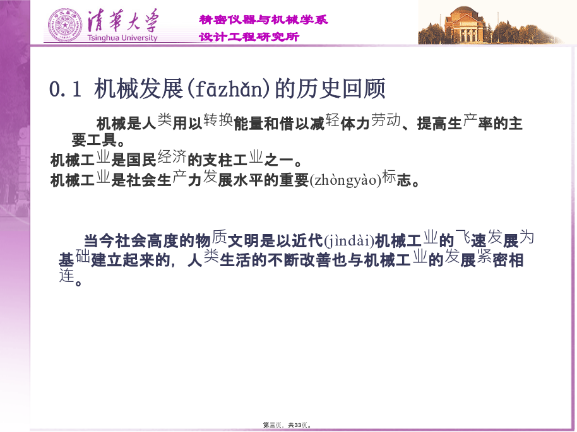
Task: Click the number '0.1' in the heading
Action: [x=65, y=90]
